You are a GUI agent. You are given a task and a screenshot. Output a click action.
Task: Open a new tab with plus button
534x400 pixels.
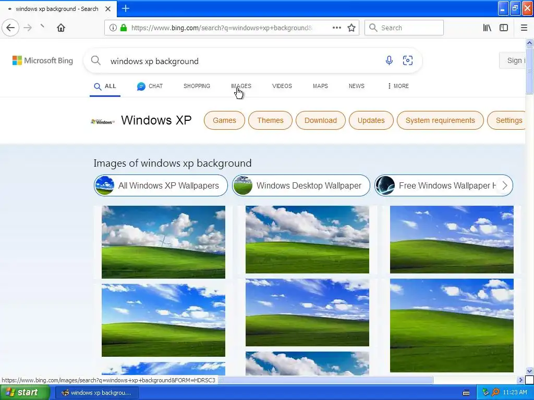pos(125,8)
